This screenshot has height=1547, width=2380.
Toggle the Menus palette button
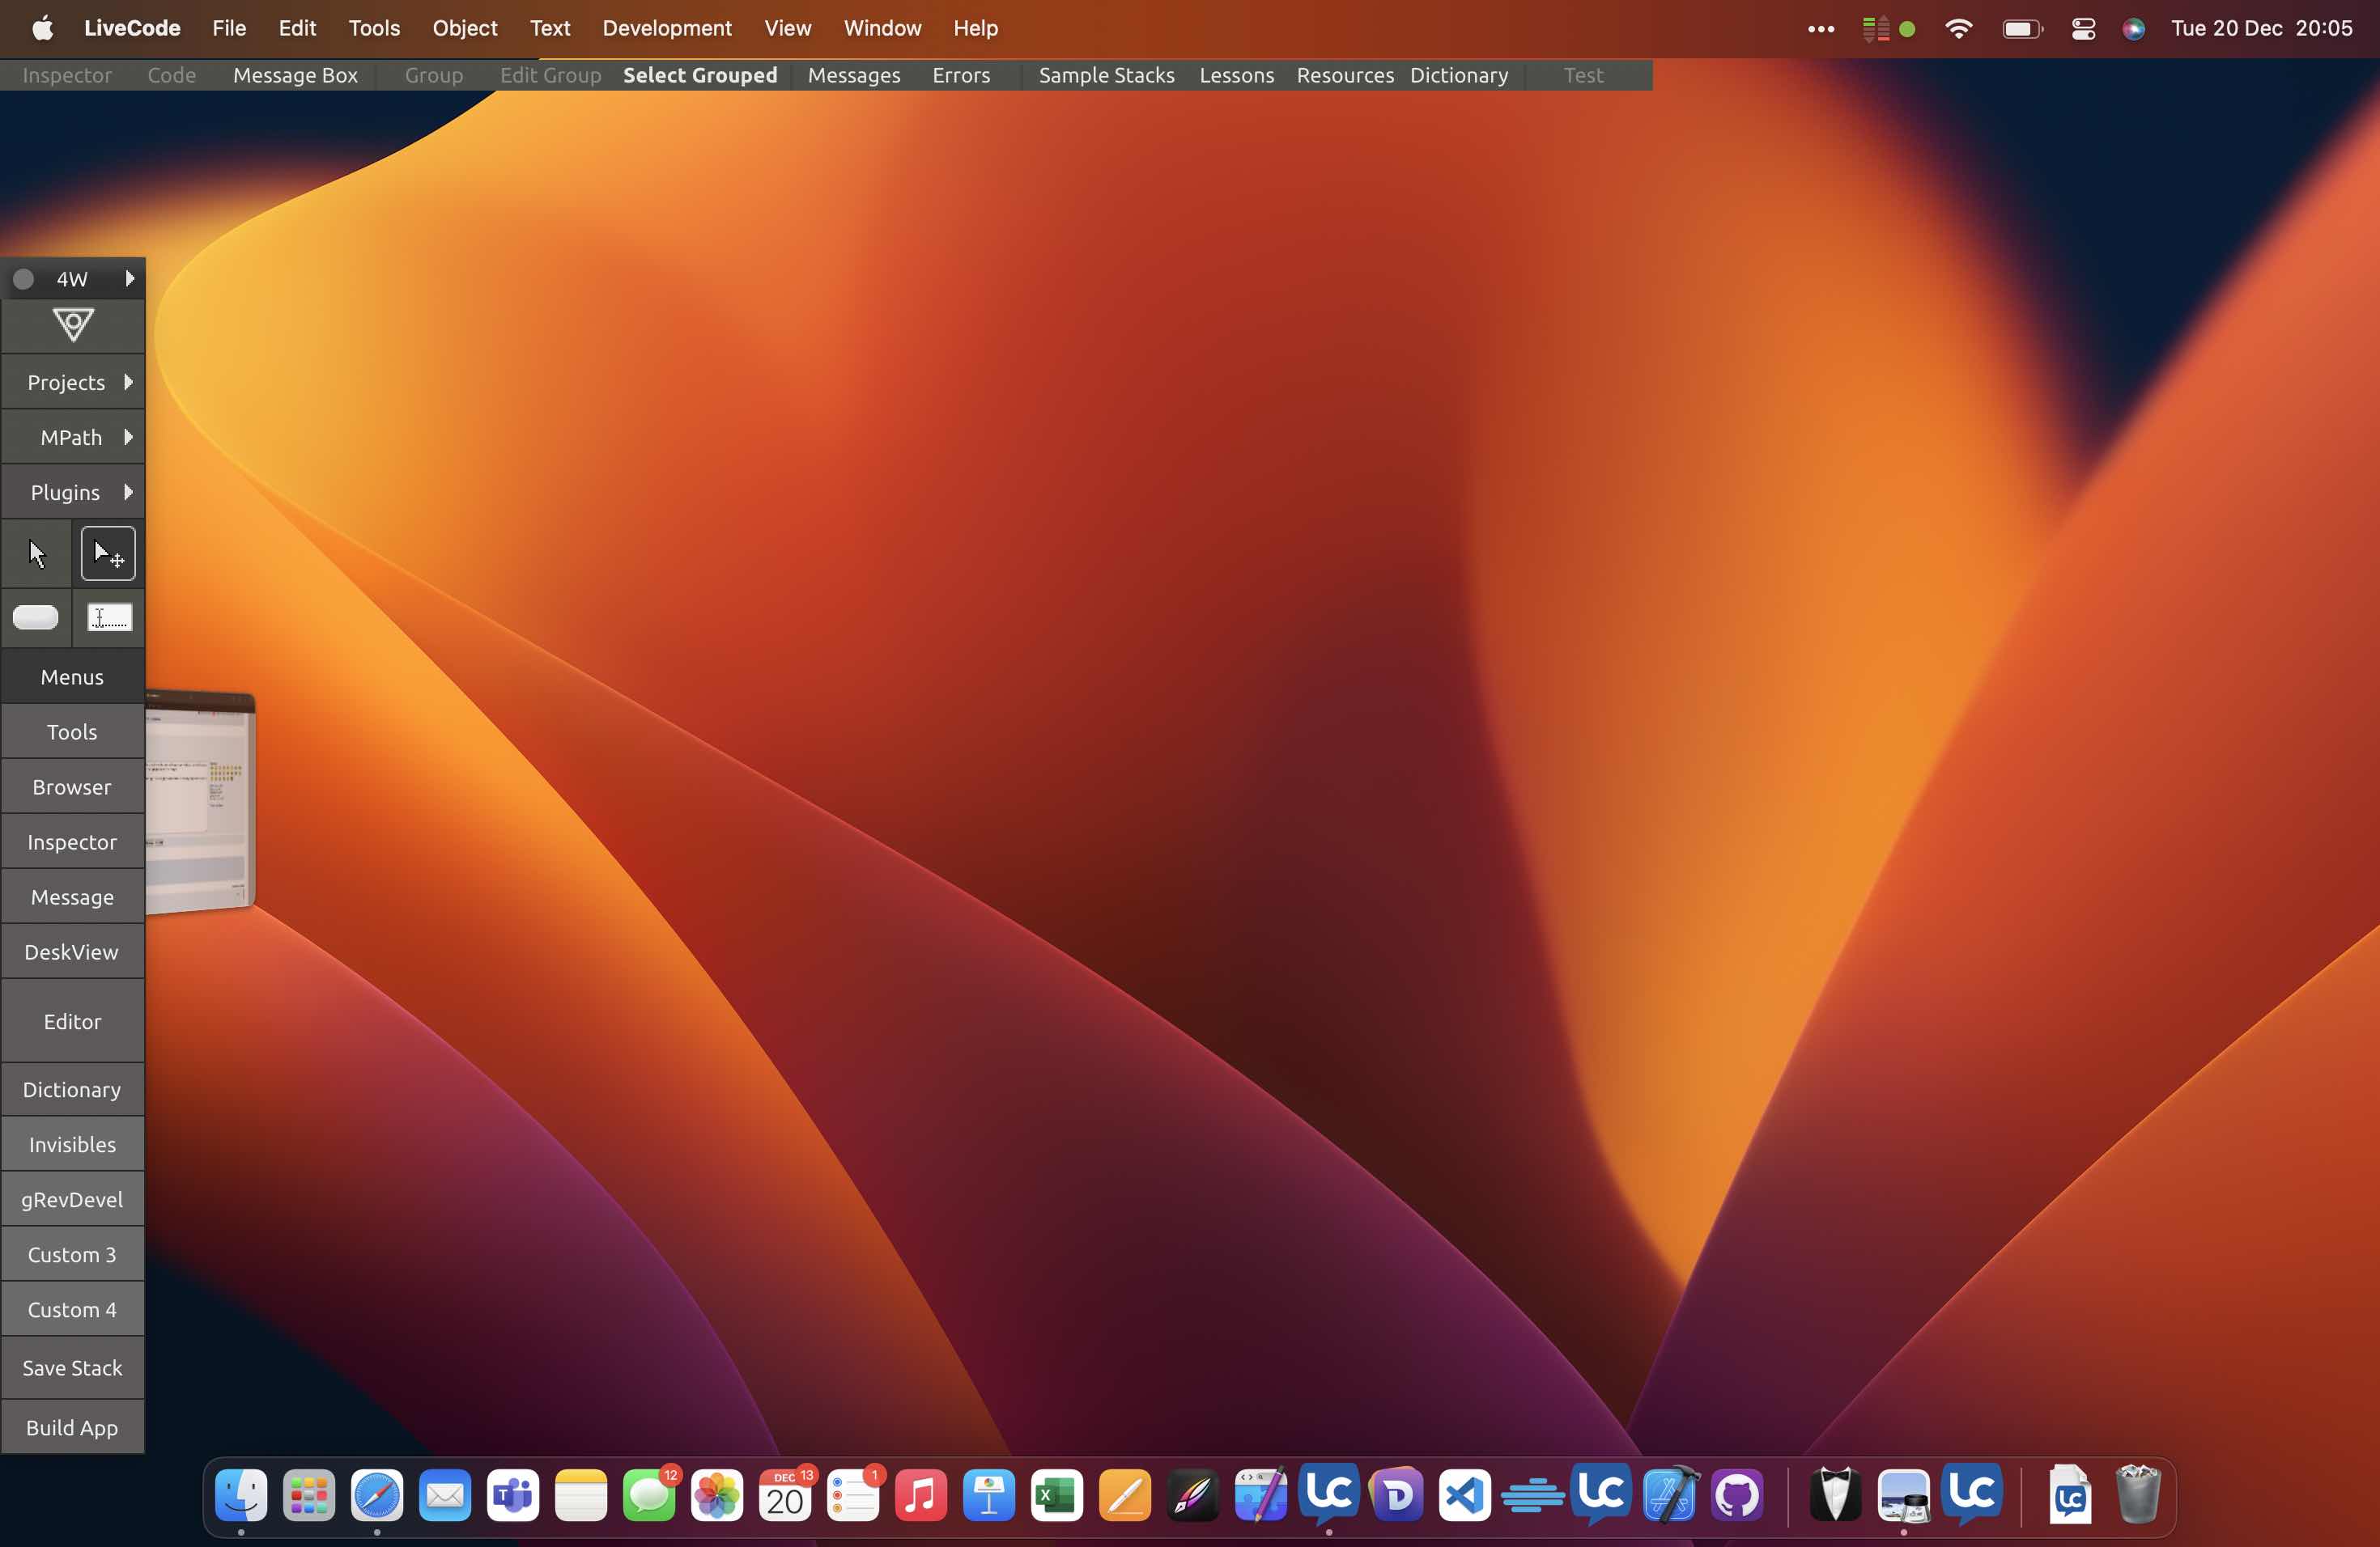(72, 676)
